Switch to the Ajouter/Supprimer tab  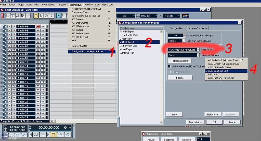(x=198, y=28)
